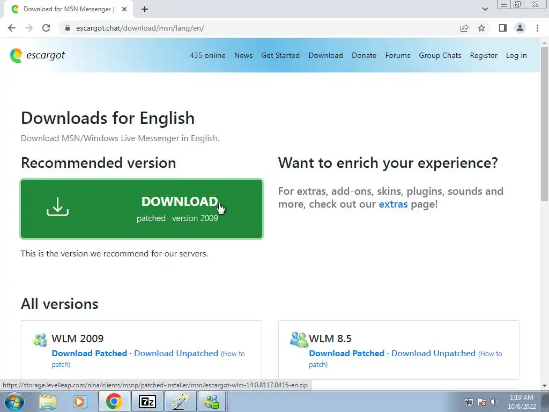This screenshot has width=549, height=412.
Task: Open Windows Explorer from the taskbar
Action: pos(48,401)
